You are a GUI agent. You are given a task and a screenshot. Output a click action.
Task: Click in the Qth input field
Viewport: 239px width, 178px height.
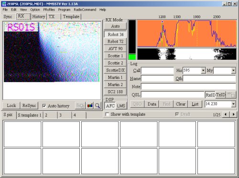[x=209, y=79]
